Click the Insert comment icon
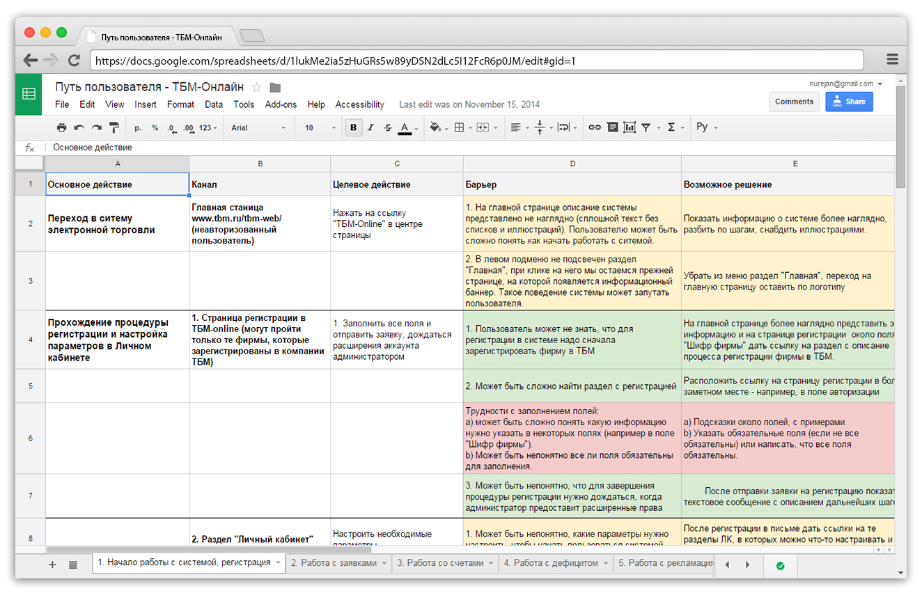Image resolution: width=922 pixels, height=593 pixels. [x=612, y=127]
